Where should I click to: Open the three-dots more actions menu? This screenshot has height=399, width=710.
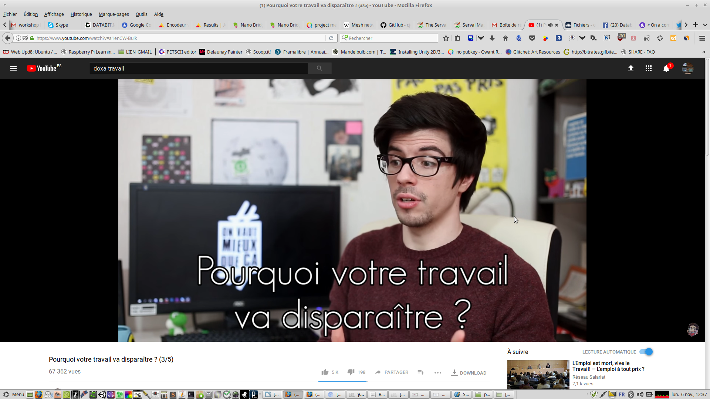coord(438,372)
